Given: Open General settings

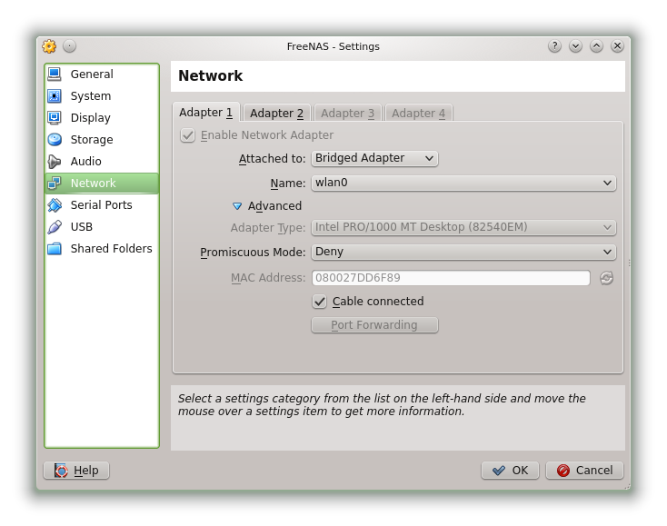Looking at the screenshot, I should pos(102,74).
